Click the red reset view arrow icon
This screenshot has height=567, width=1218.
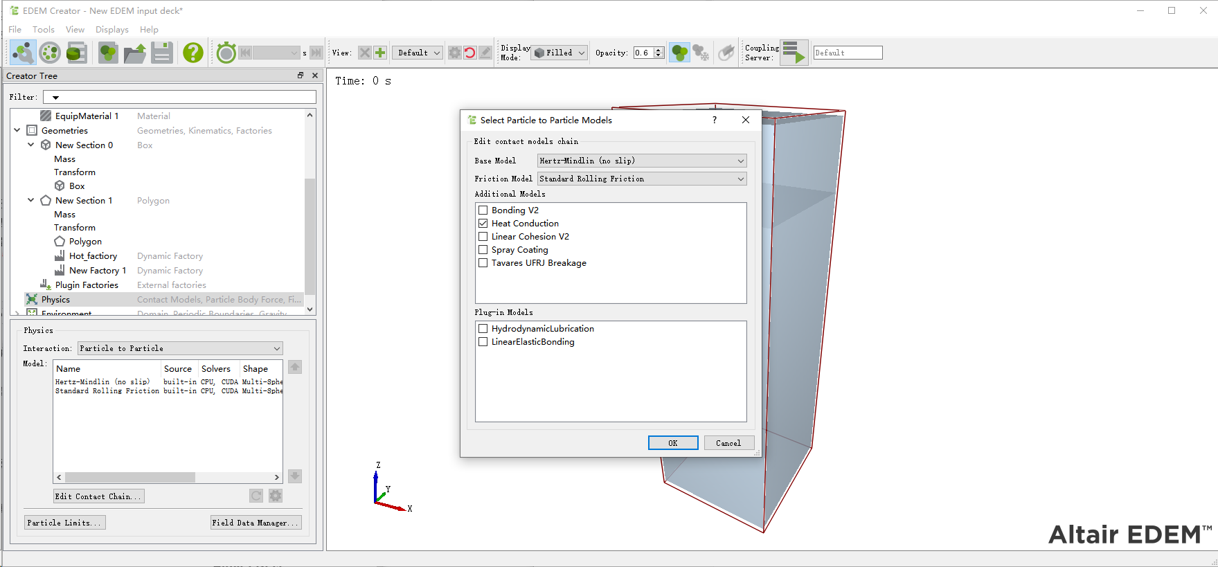(x=470, y=53)
